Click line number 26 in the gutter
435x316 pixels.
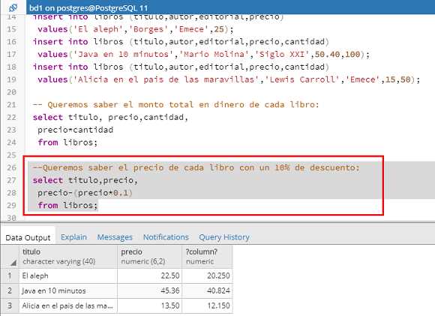point(11,168)
